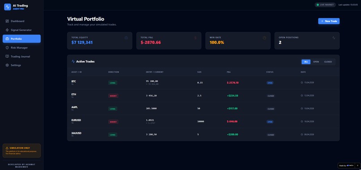This screenshot has width=361, height=170.
Task: Click the LONG badge on AAPL row
Action: point(112,109)
